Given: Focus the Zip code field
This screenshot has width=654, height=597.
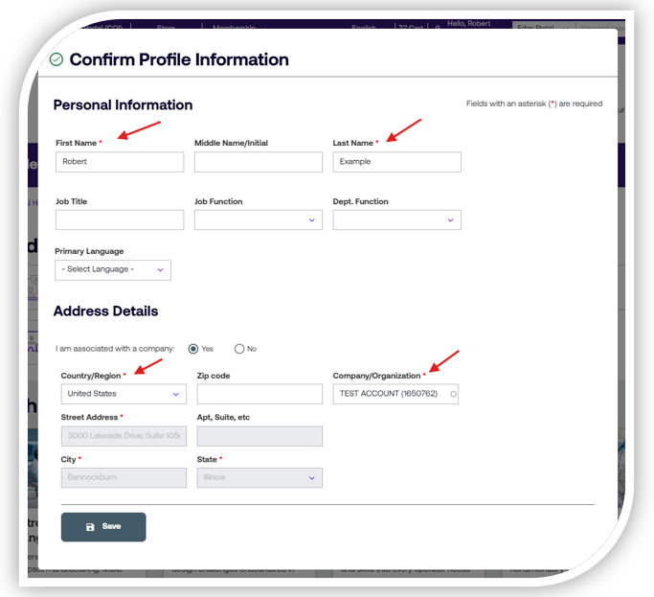Looking at the screenshot, I should [x=259, y=394].
